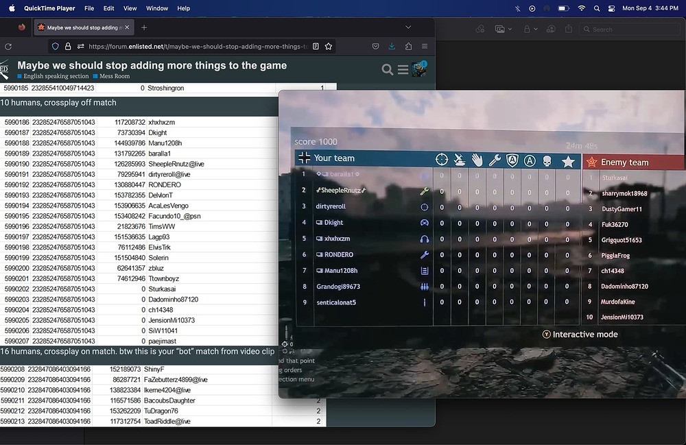Click the Search field in background window
The image size is (686, 445).
[631, 29]
